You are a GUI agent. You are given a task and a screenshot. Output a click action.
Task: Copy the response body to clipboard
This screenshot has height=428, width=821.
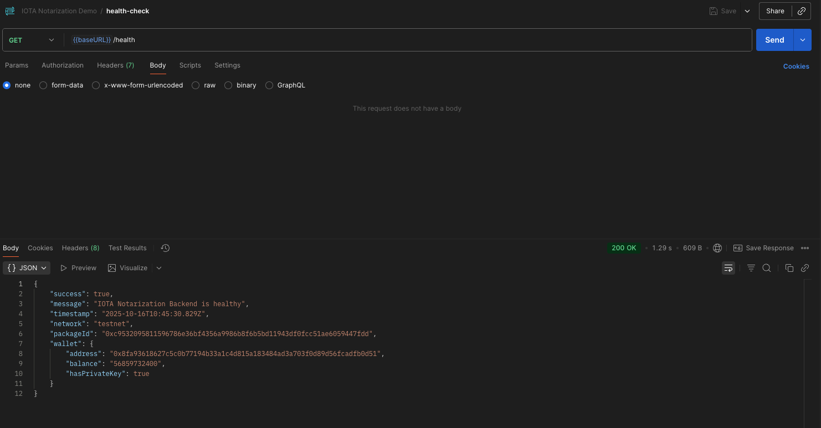pyautogui.click(x=789, y=268)
